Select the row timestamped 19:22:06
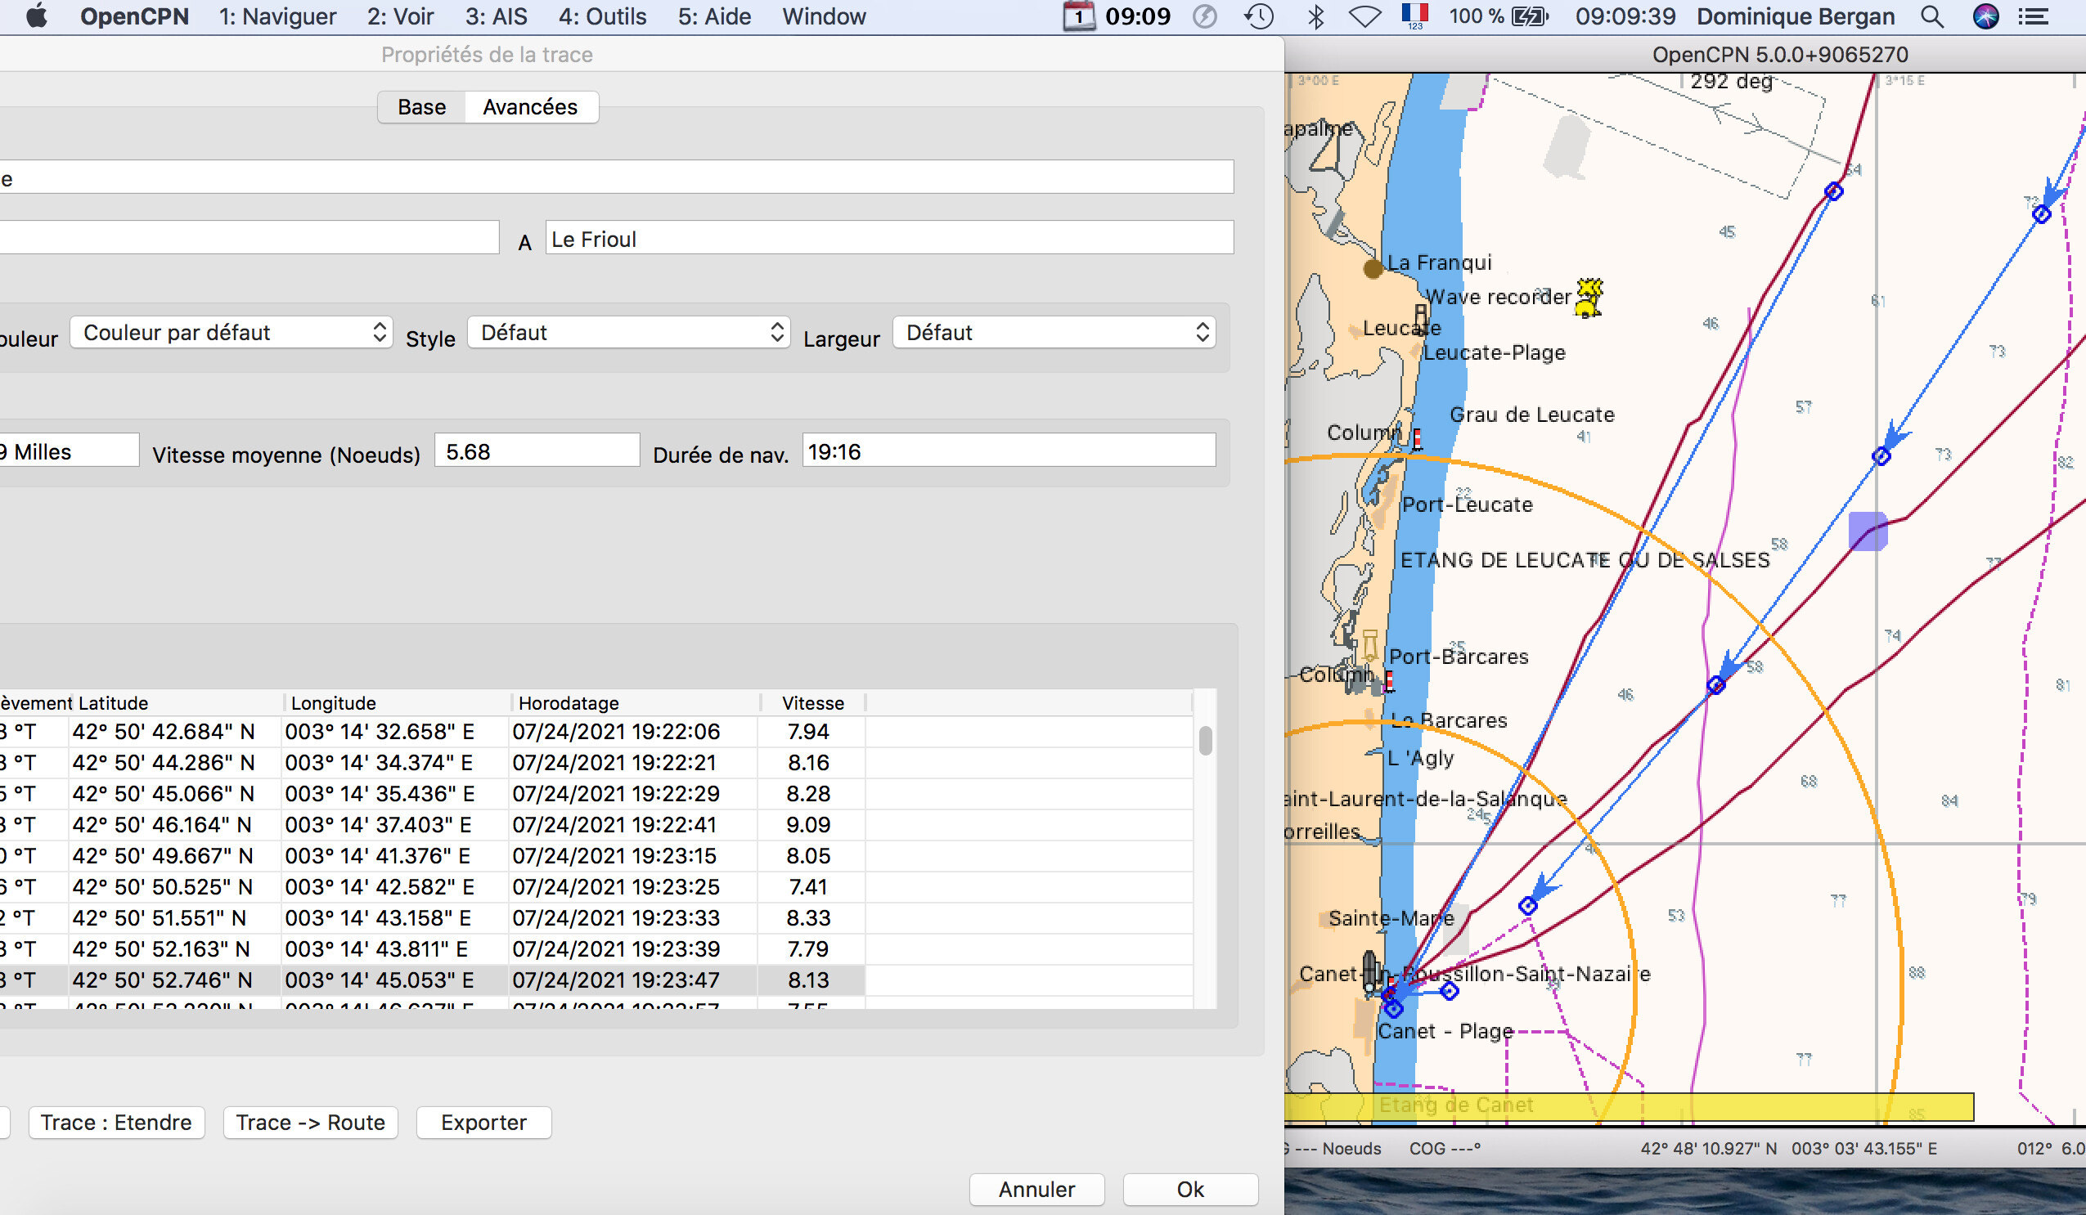This screenshot has height=1215, width=2086. coord(596,731)
